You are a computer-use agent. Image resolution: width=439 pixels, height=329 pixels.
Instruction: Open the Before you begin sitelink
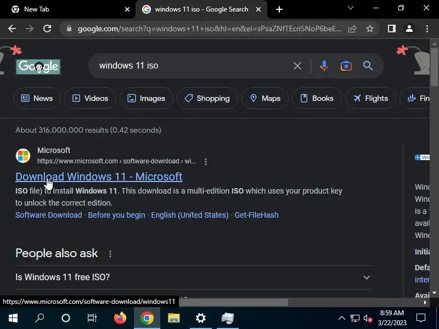click(x=116, y=215)
